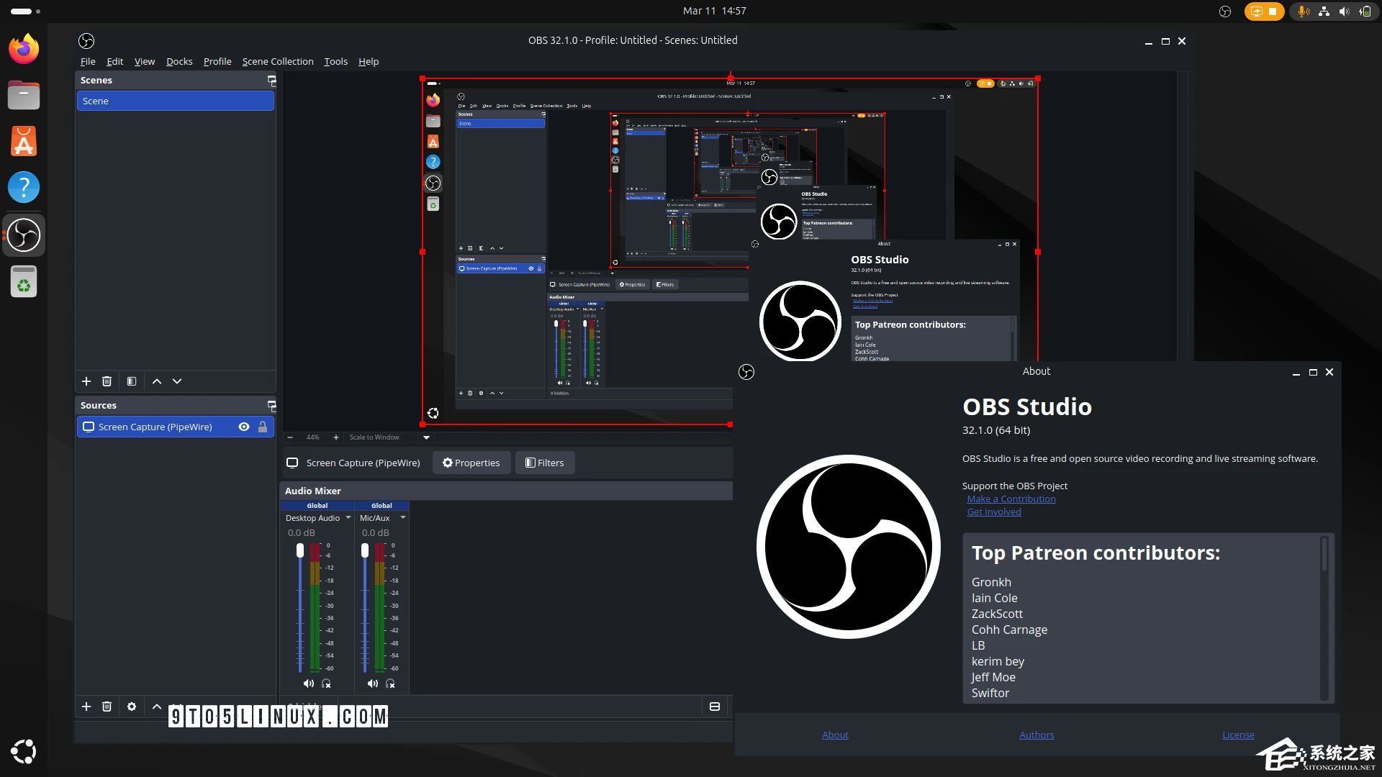The width and height of the screenshot is (1382, 777).
Task: Toggle monitoring headphone icon for Desktop Audio
Action: [x=327, y=683]
